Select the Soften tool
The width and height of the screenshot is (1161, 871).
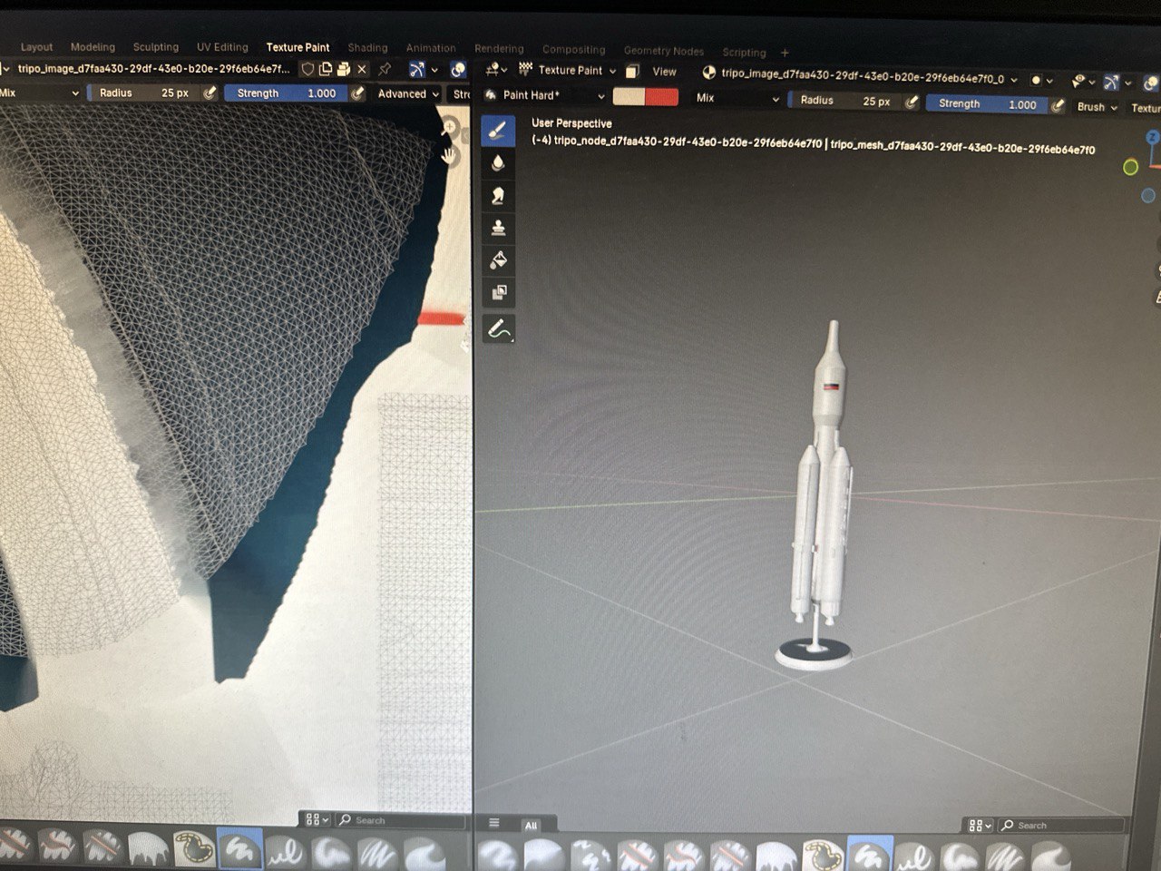pyautogui.click(x=498, y=163)
